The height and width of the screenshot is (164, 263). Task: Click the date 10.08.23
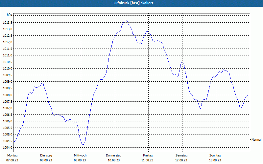click(x=114, y=160)
